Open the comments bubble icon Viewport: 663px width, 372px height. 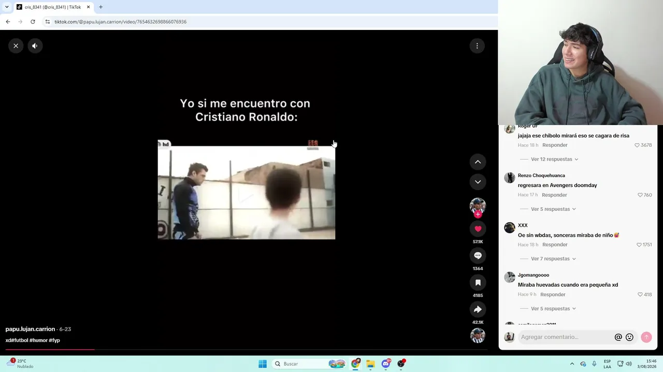coord(478,256)
